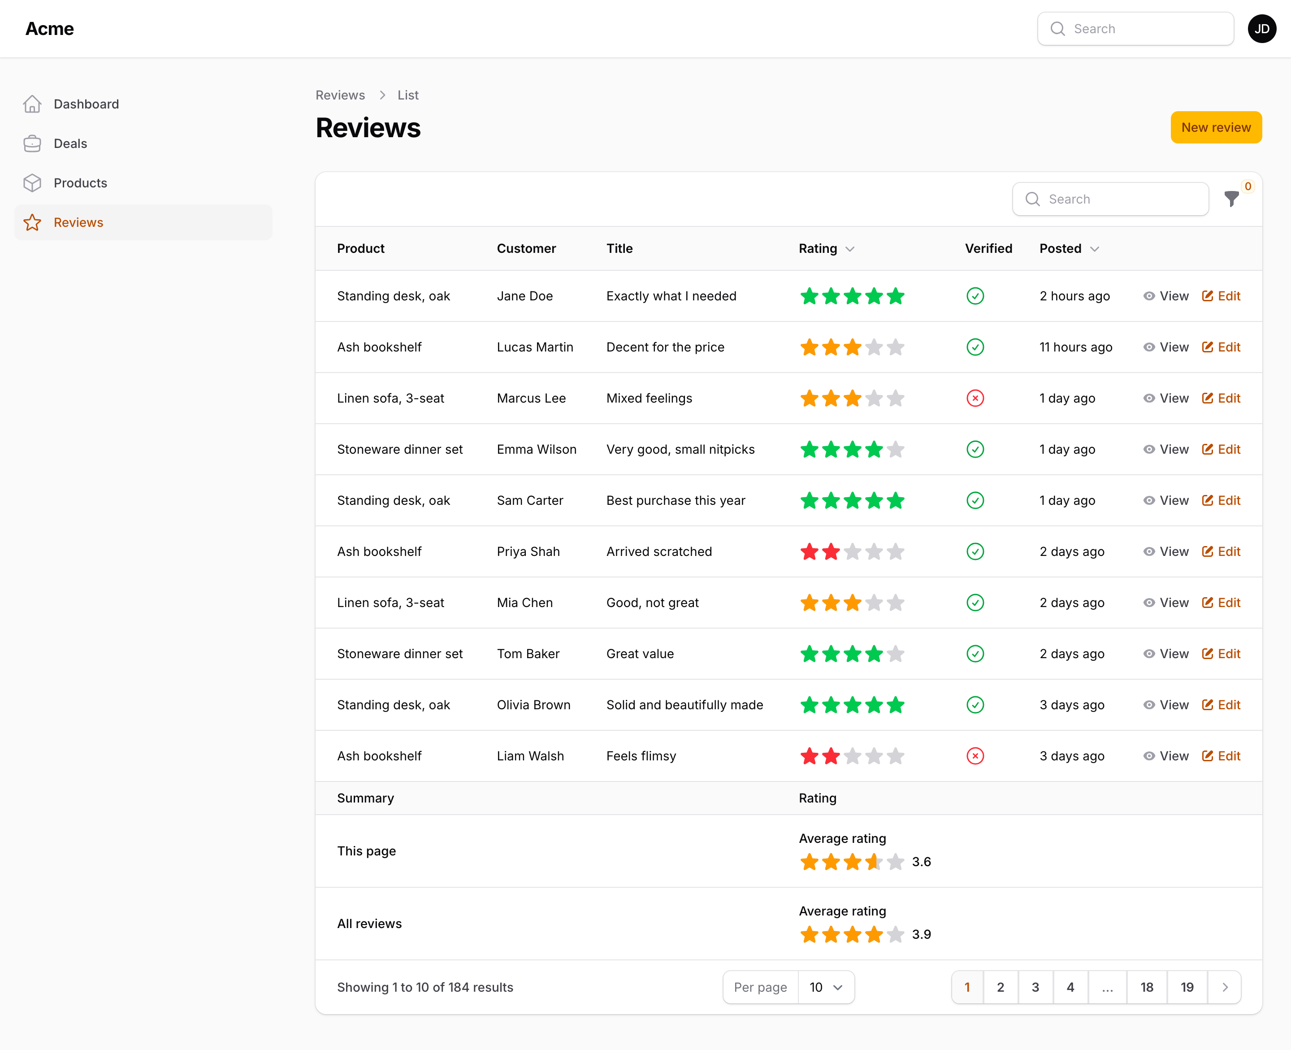Open the Products sidebar item
This screenshot has height=1050, width=1291.
coord(143,182)
